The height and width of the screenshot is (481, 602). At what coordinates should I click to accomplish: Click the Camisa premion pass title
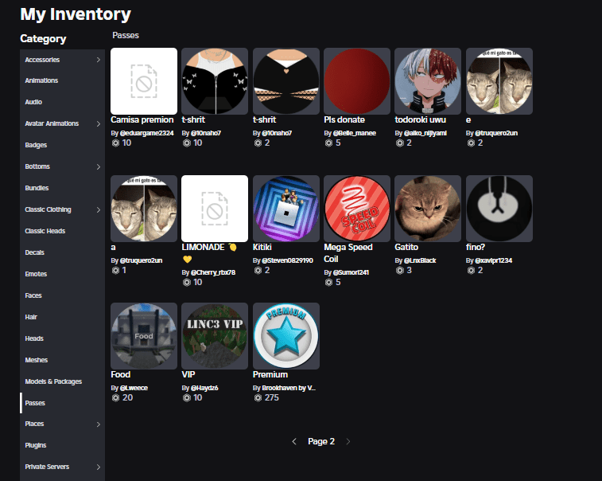tap(142, 120)
